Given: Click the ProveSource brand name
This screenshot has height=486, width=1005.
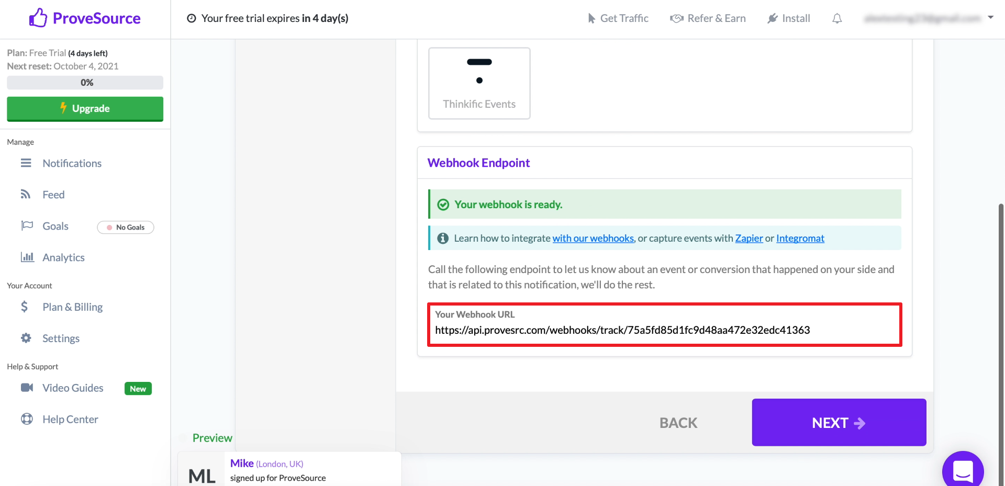Looking at the screenshot, I should tap(96, 18).
